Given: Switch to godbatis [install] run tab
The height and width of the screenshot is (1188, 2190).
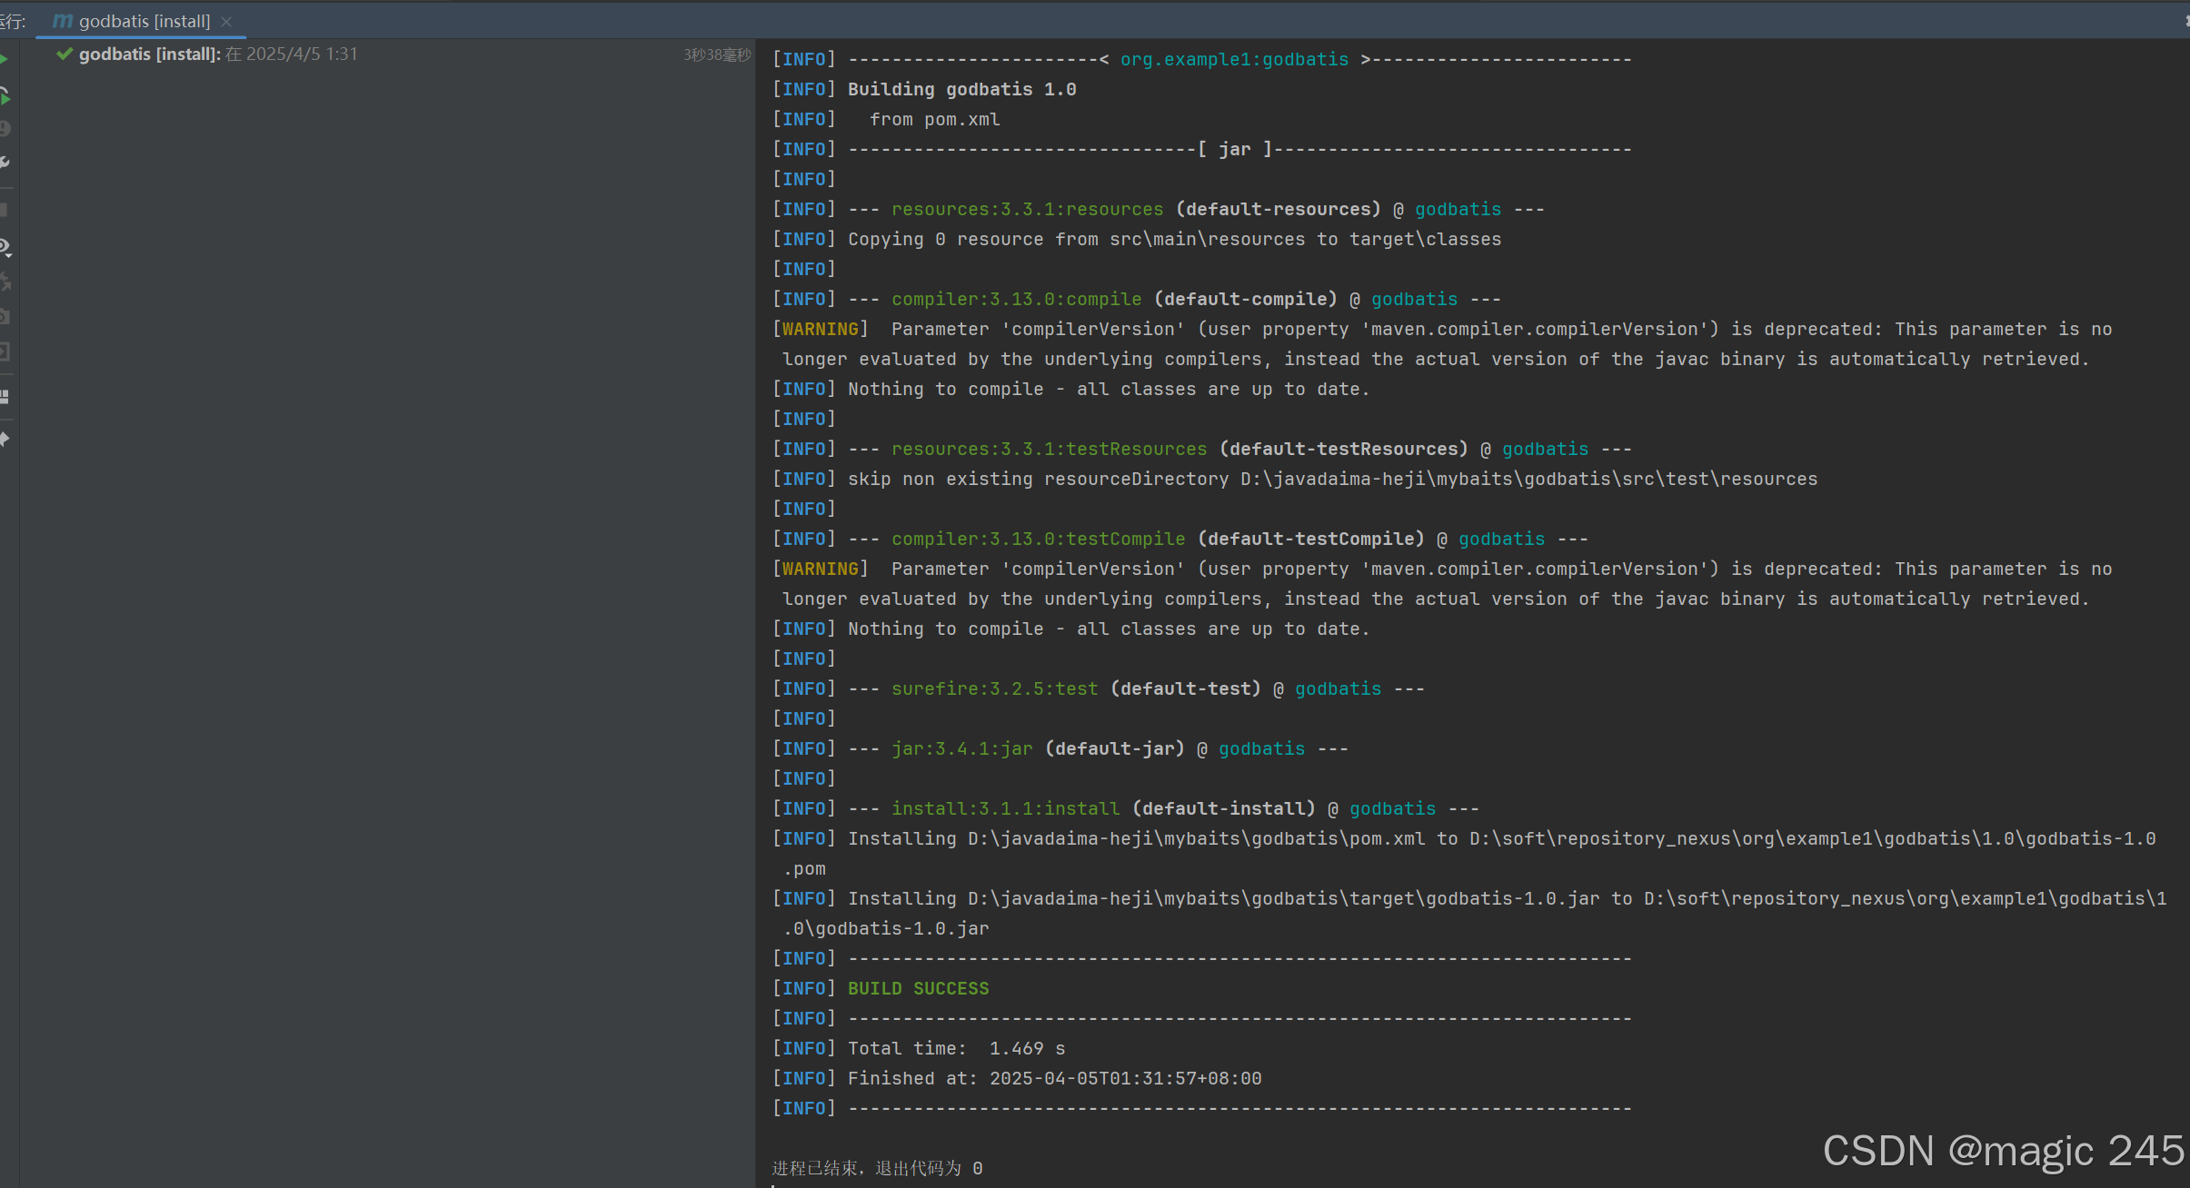Looking at the screenshot, I should (144, 21).
